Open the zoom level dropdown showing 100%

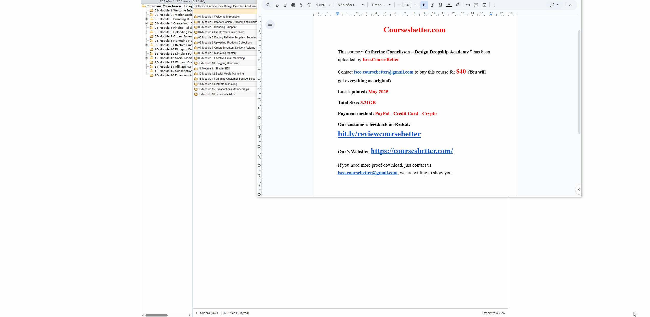[x=323, y=5]
